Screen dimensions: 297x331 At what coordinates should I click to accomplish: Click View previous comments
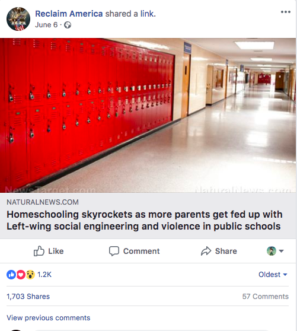point(48,318)
